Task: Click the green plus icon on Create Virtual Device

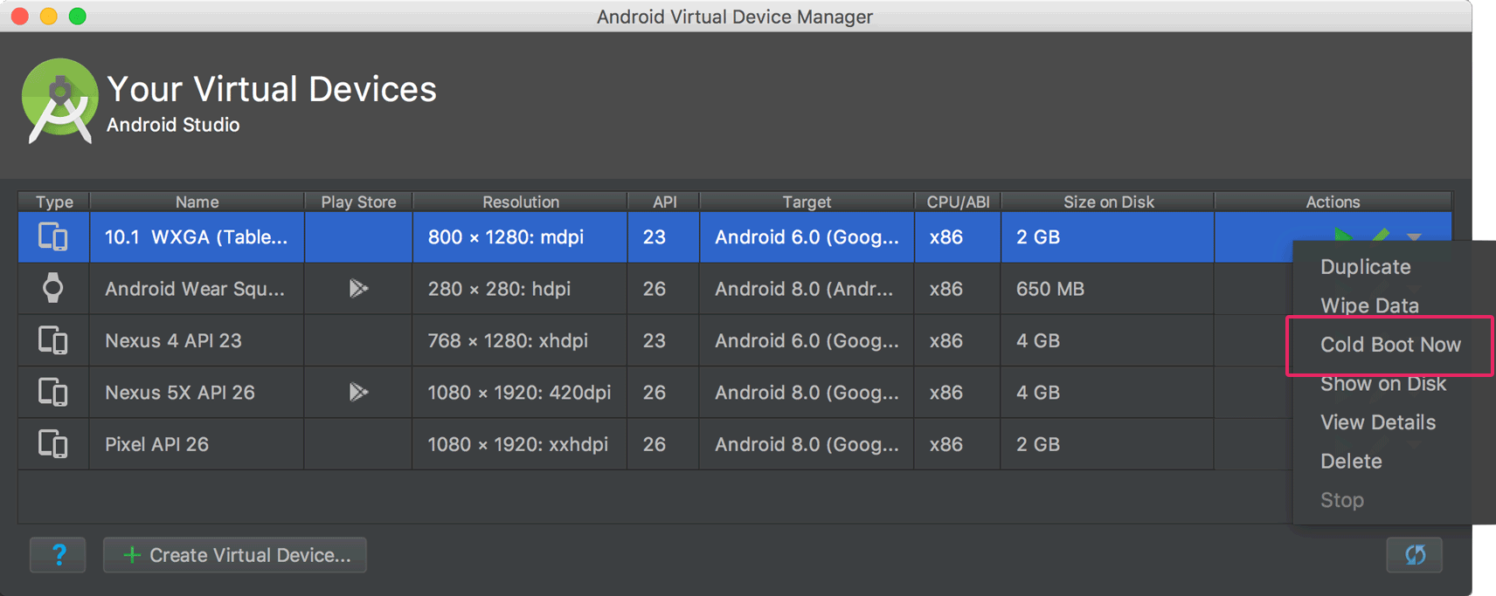Action: [x=131, y=555]
